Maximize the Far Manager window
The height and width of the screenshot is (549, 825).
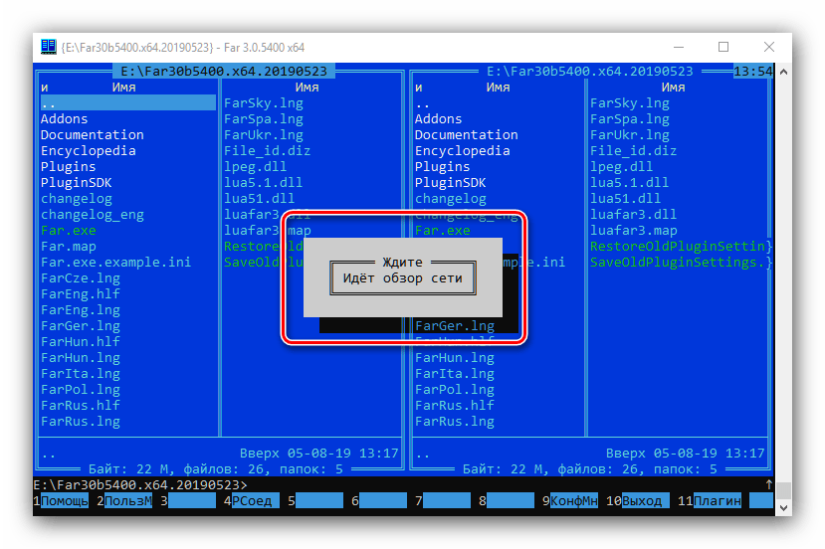723,47
